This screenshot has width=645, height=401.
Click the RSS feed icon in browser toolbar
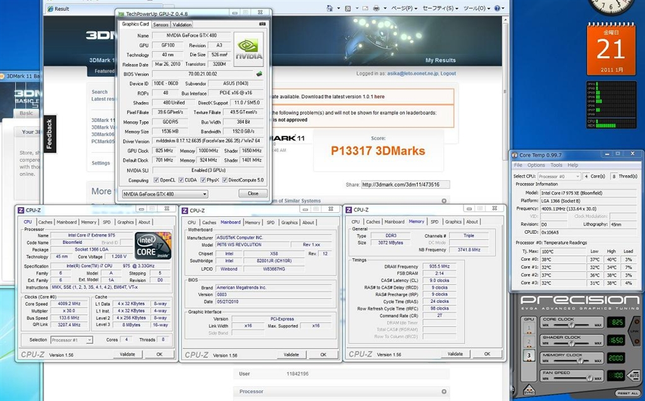point(348,8)
